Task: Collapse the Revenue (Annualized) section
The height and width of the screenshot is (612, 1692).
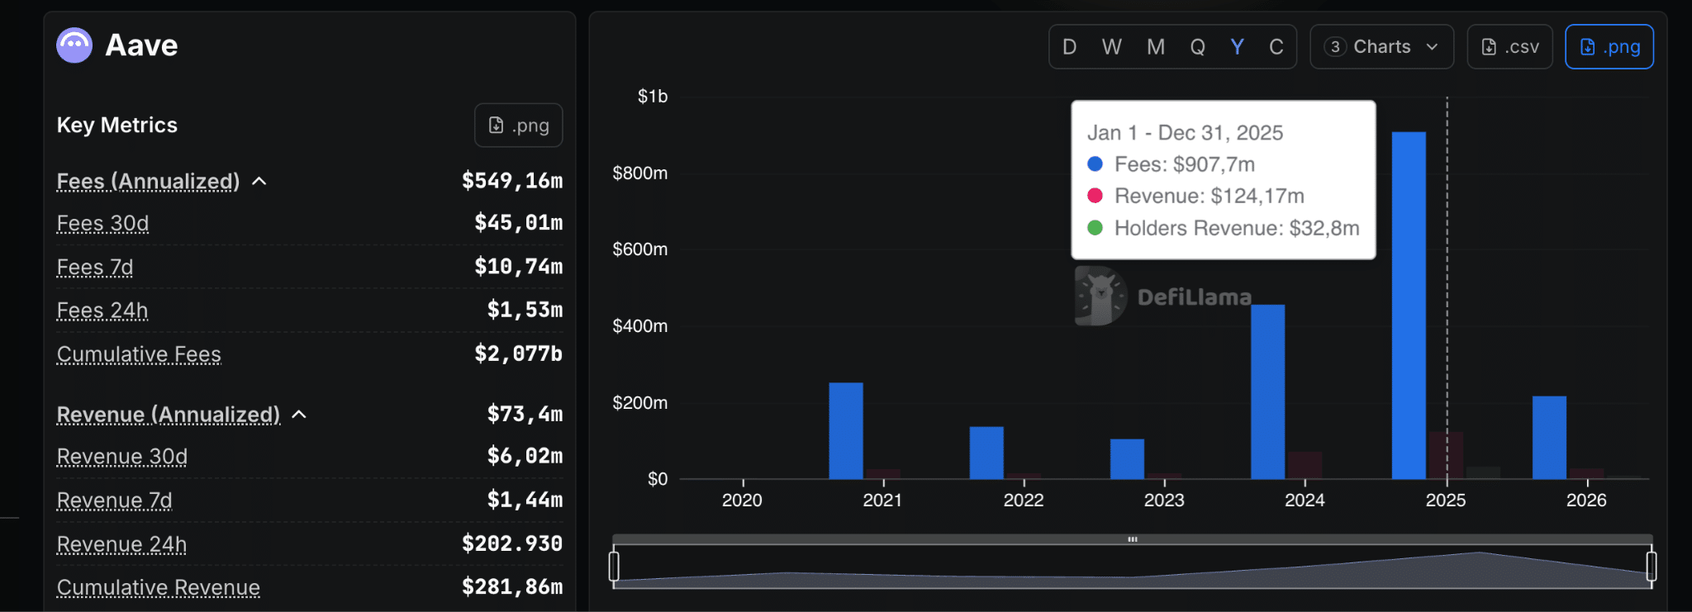Action: (300, 415)
